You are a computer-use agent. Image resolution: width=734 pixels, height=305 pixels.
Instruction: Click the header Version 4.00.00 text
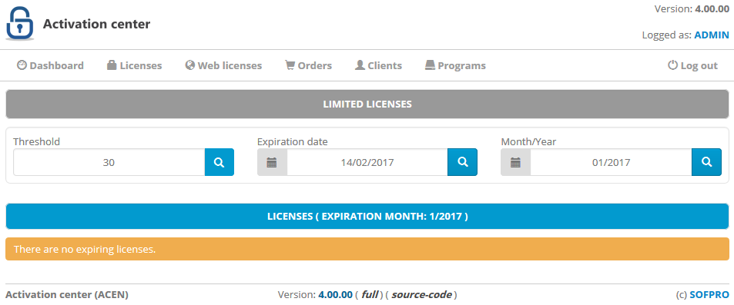click(x=692, y=9)
